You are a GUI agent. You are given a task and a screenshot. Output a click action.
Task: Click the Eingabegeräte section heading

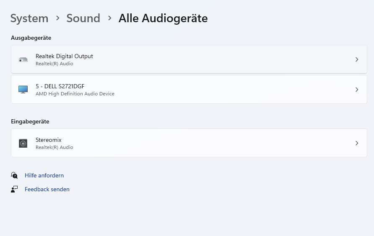pos(30,121)
